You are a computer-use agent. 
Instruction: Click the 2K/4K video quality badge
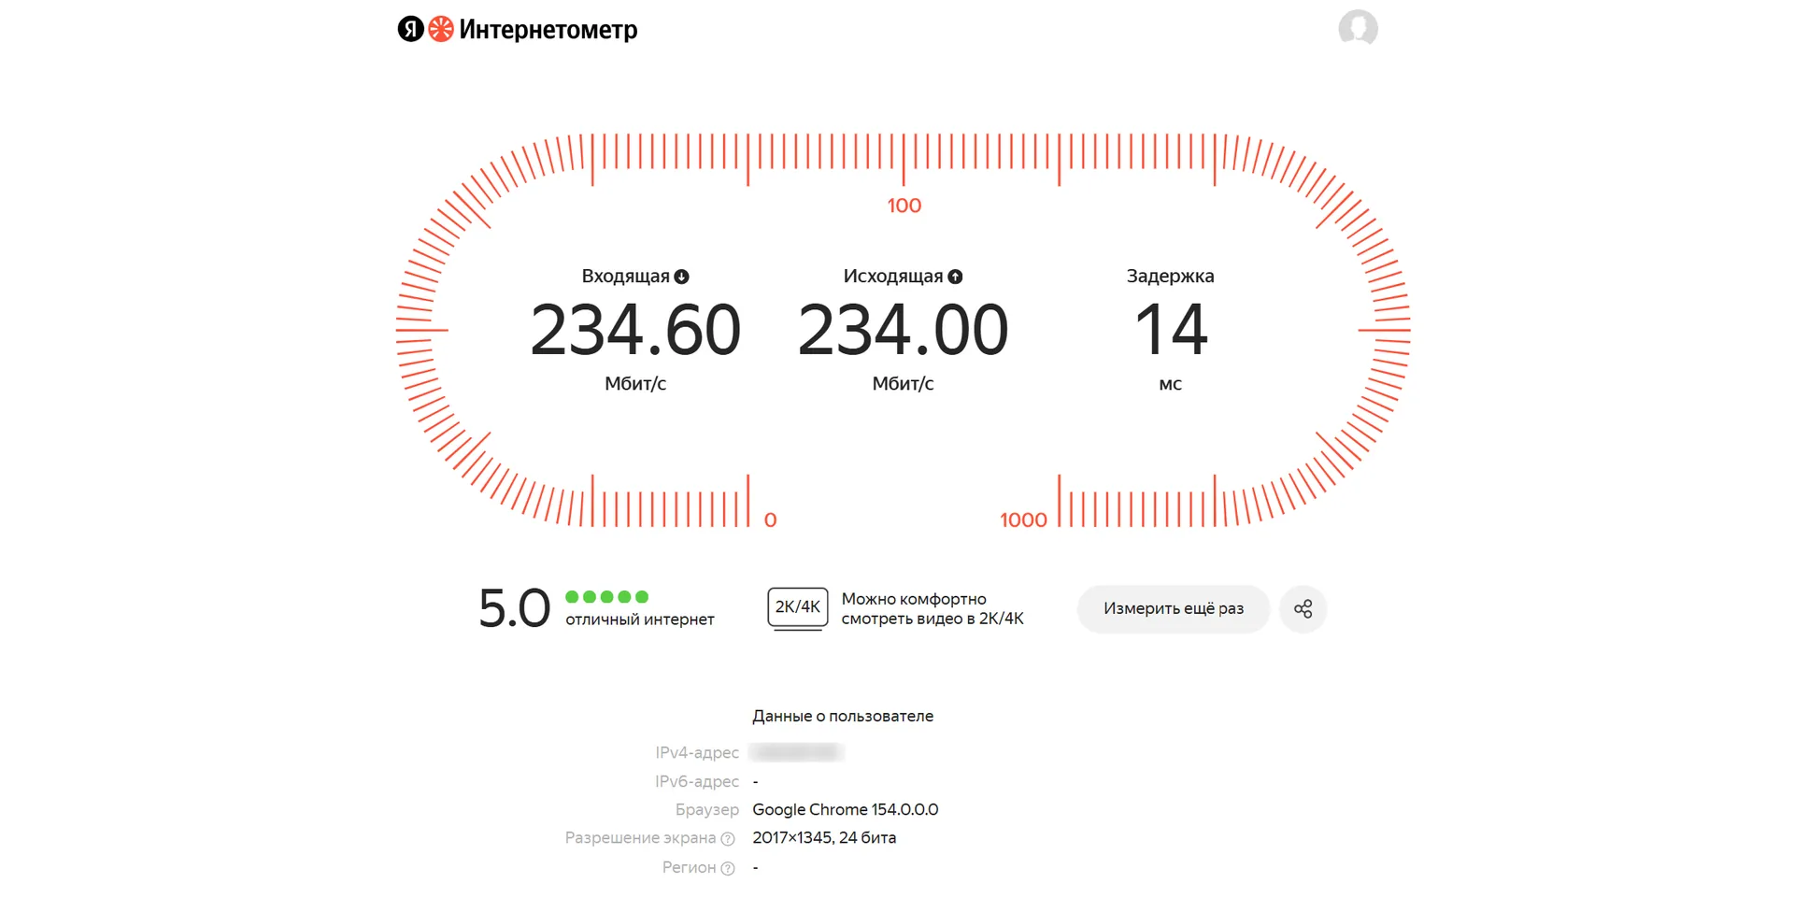(x=798, y=607)
